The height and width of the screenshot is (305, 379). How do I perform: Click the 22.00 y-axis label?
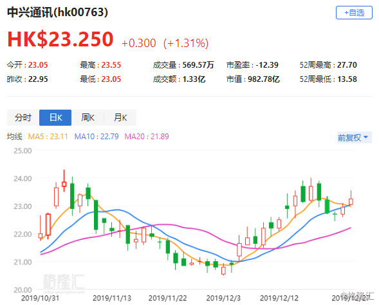pyautogui.click(x=23, y=234)
